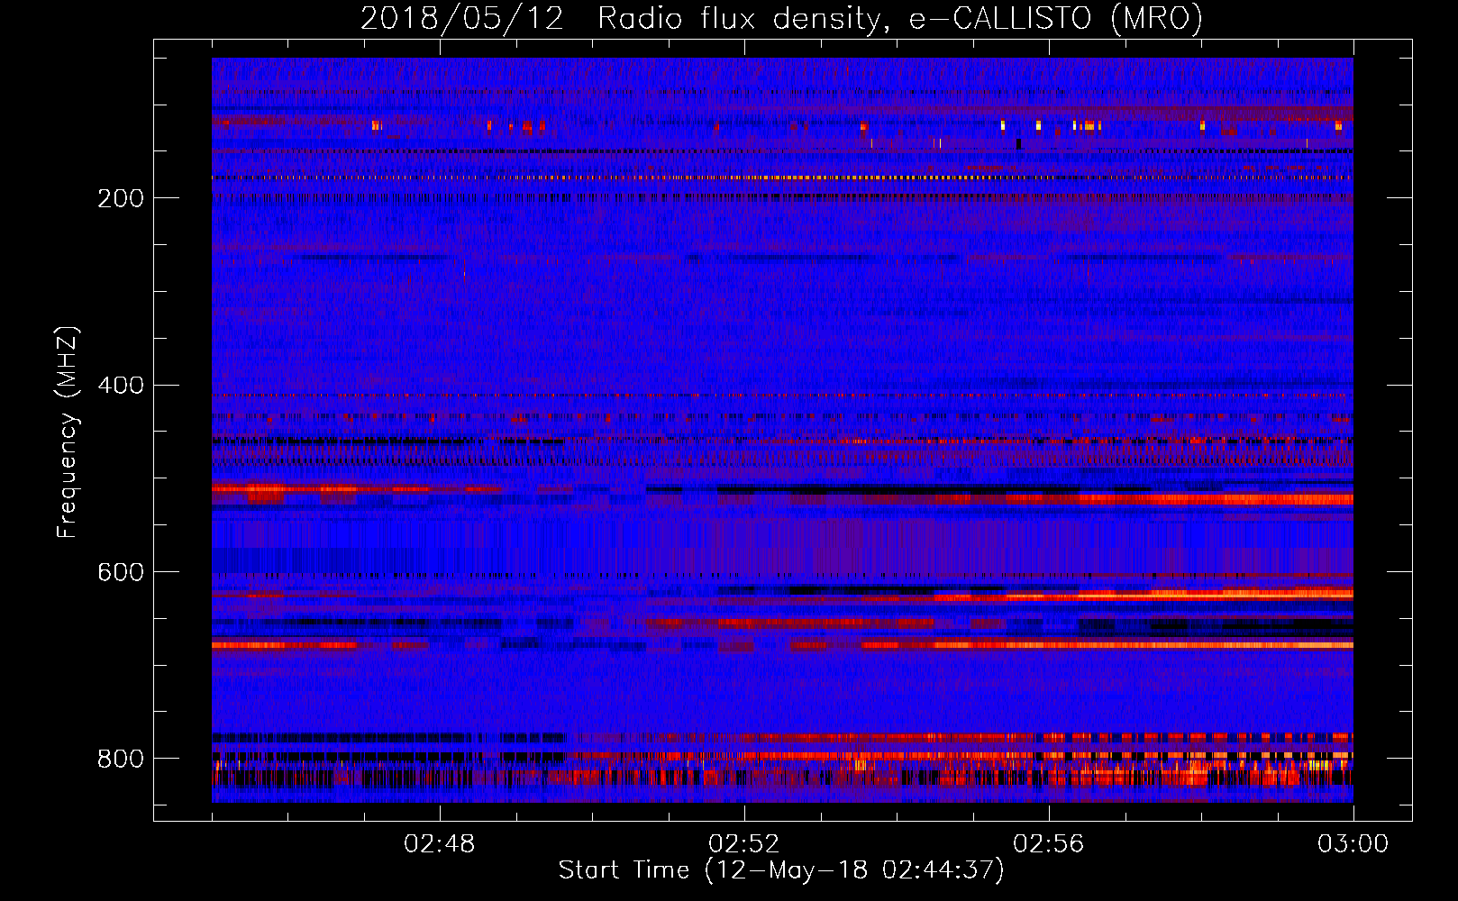Click the 02:56 time tick label
Image resolution: width=1458 pixels, height=901 pixels.
[x=1049, y=844]
